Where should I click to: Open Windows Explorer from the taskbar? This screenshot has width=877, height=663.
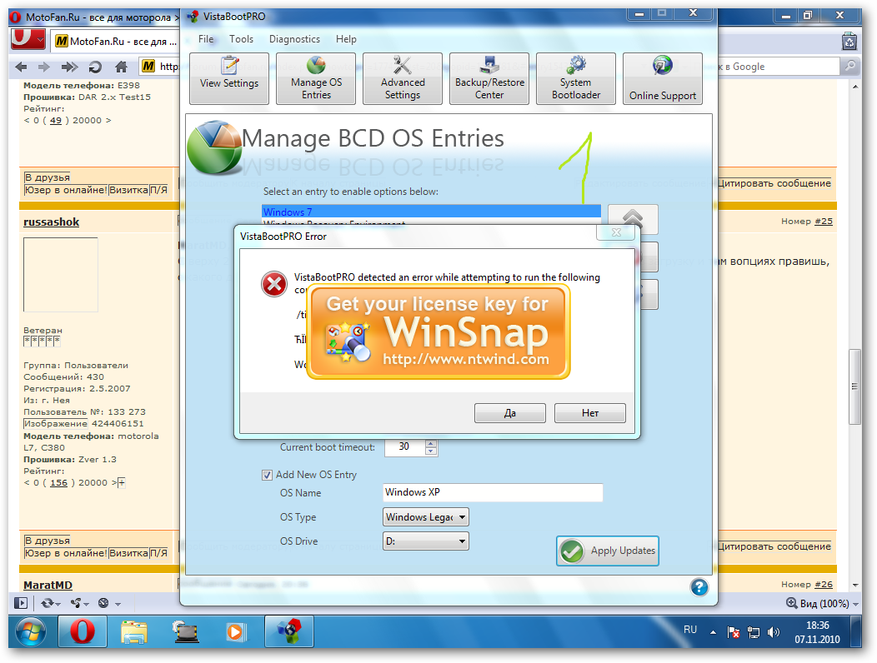pos(134,632)
